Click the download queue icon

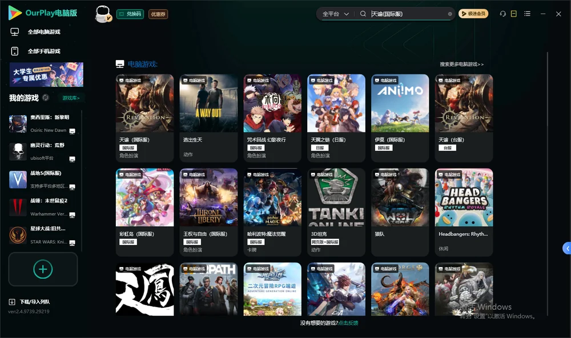click(x=12, y=302)
